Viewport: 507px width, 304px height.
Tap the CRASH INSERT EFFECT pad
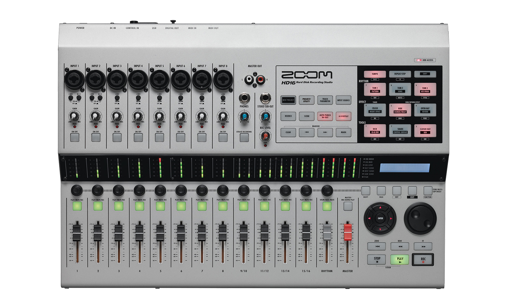click(x=375, y=110)
